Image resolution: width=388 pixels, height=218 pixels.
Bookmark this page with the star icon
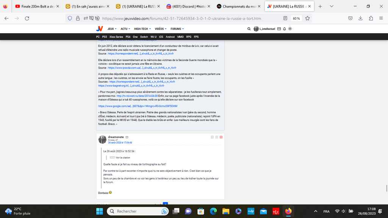(307, 18)
